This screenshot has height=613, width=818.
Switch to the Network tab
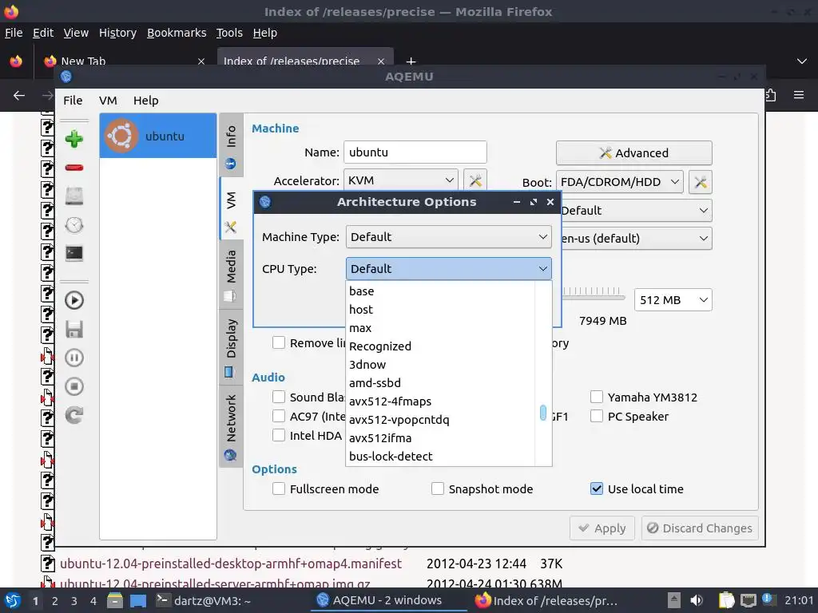pos(231,427)
